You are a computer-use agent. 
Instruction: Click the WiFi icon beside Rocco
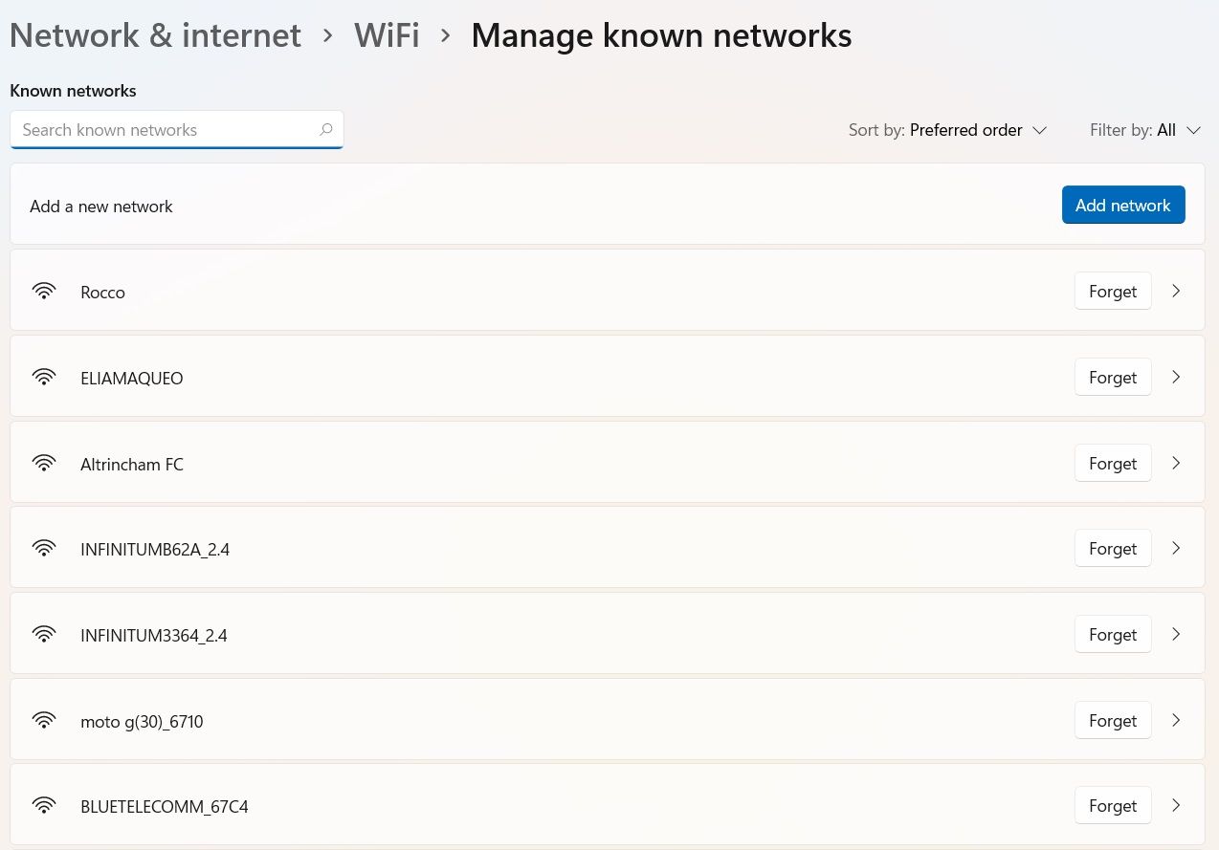click(x=44, y=291)
